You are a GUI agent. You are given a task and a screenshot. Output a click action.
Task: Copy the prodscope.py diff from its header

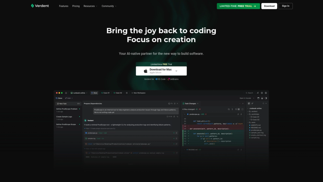(238, 114)
